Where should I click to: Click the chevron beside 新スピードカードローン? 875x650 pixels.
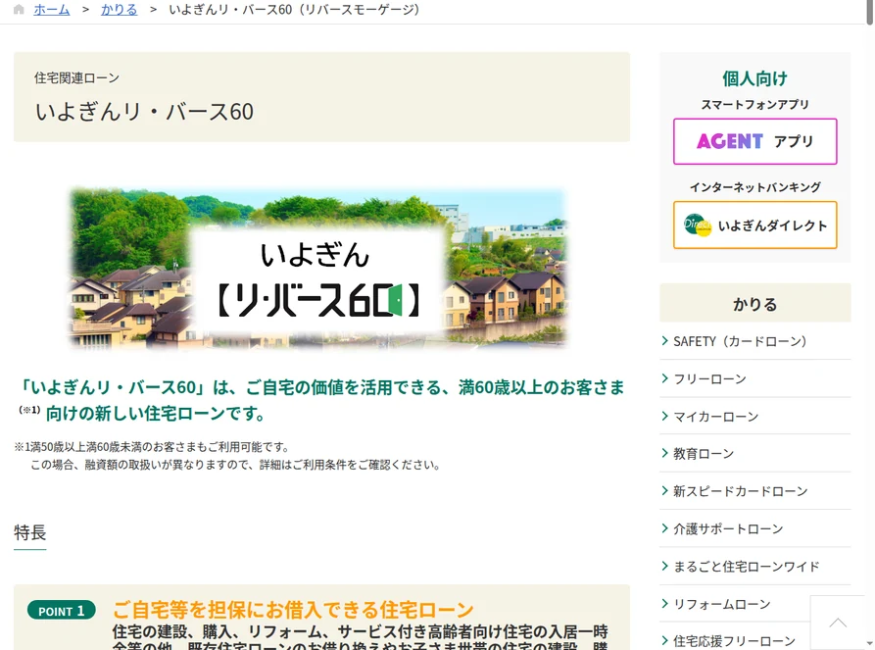click(x=664, y=491)
